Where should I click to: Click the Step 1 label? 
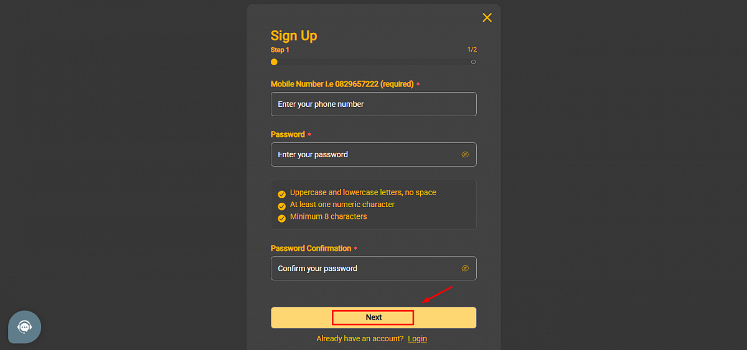280,50
